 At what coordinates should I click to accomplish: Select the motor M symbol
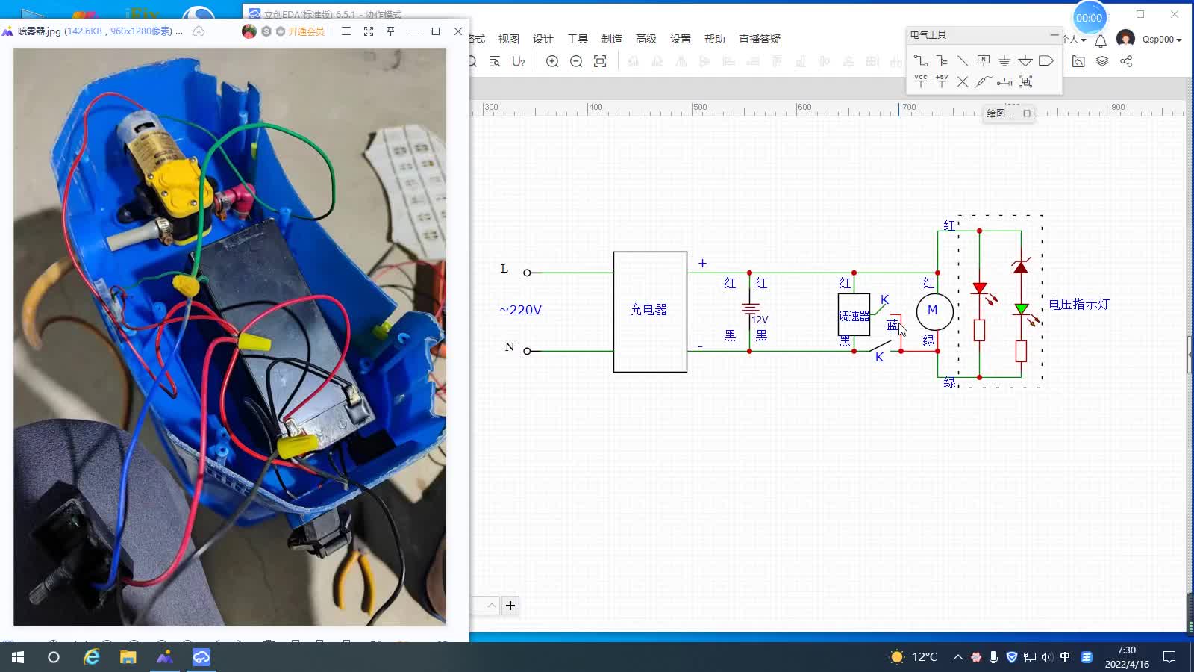pos(934,311)
